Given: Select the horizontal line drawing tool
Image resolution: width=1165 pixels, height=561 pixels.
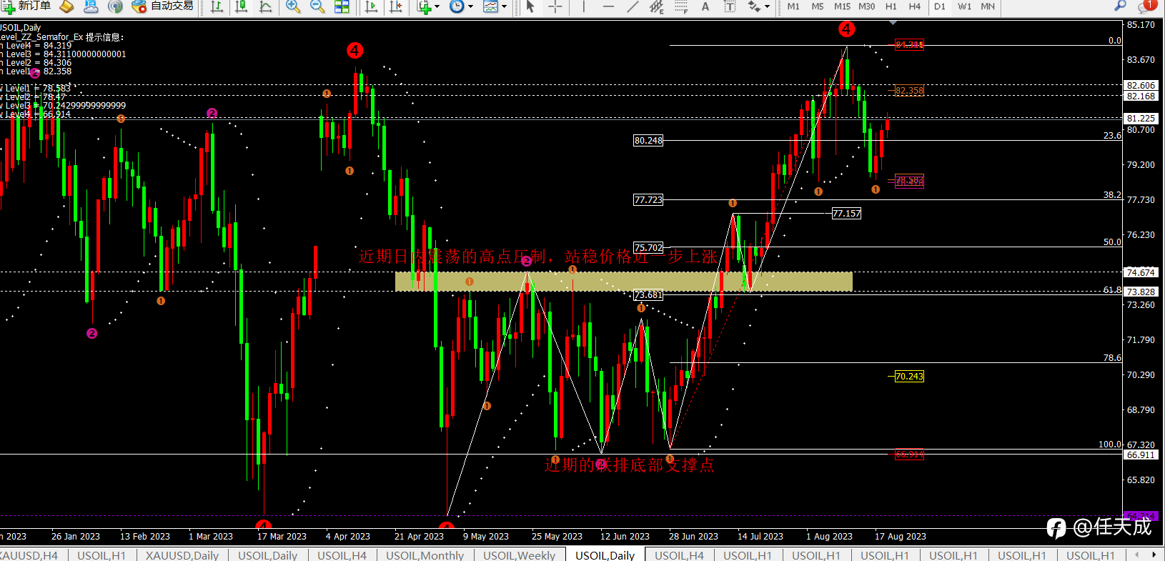Looking at the screenshot, I should pyautogui.click(x=608, y=6).
